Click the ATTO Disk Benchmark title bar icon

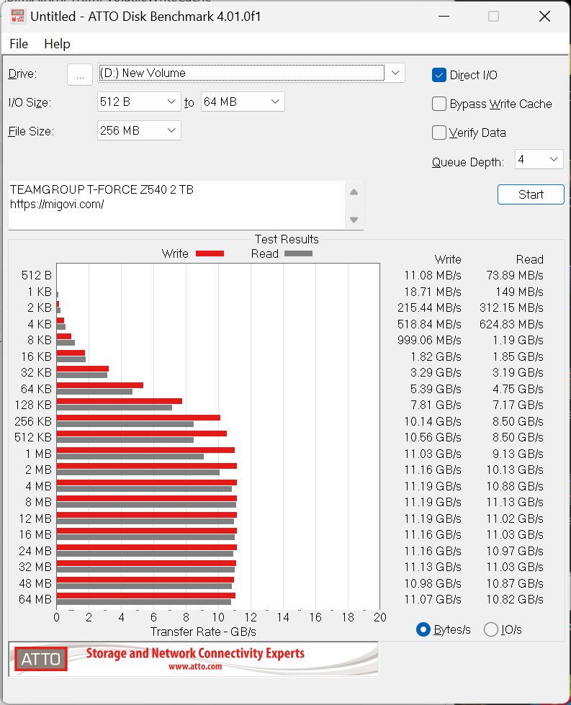17,16
